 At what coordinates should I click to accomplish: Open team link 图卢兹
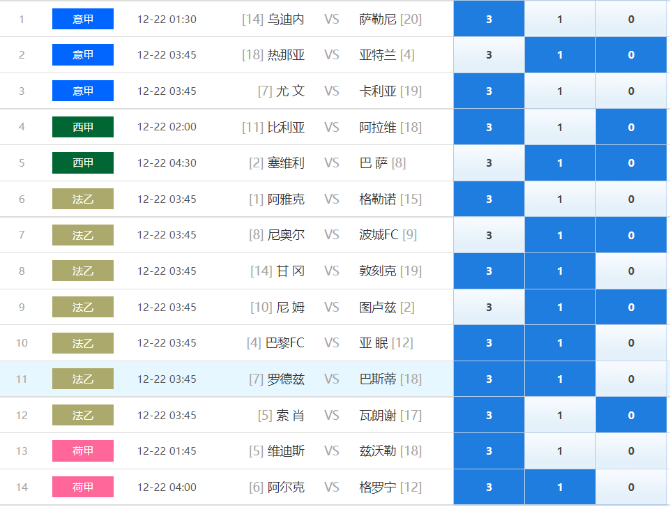[378, 307]
